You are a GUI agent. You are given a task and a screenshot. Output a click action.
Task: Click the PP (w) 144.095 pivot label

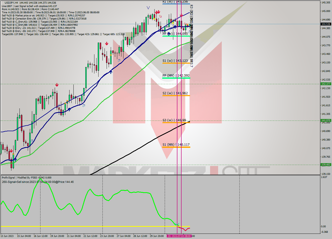click(175, 34)
